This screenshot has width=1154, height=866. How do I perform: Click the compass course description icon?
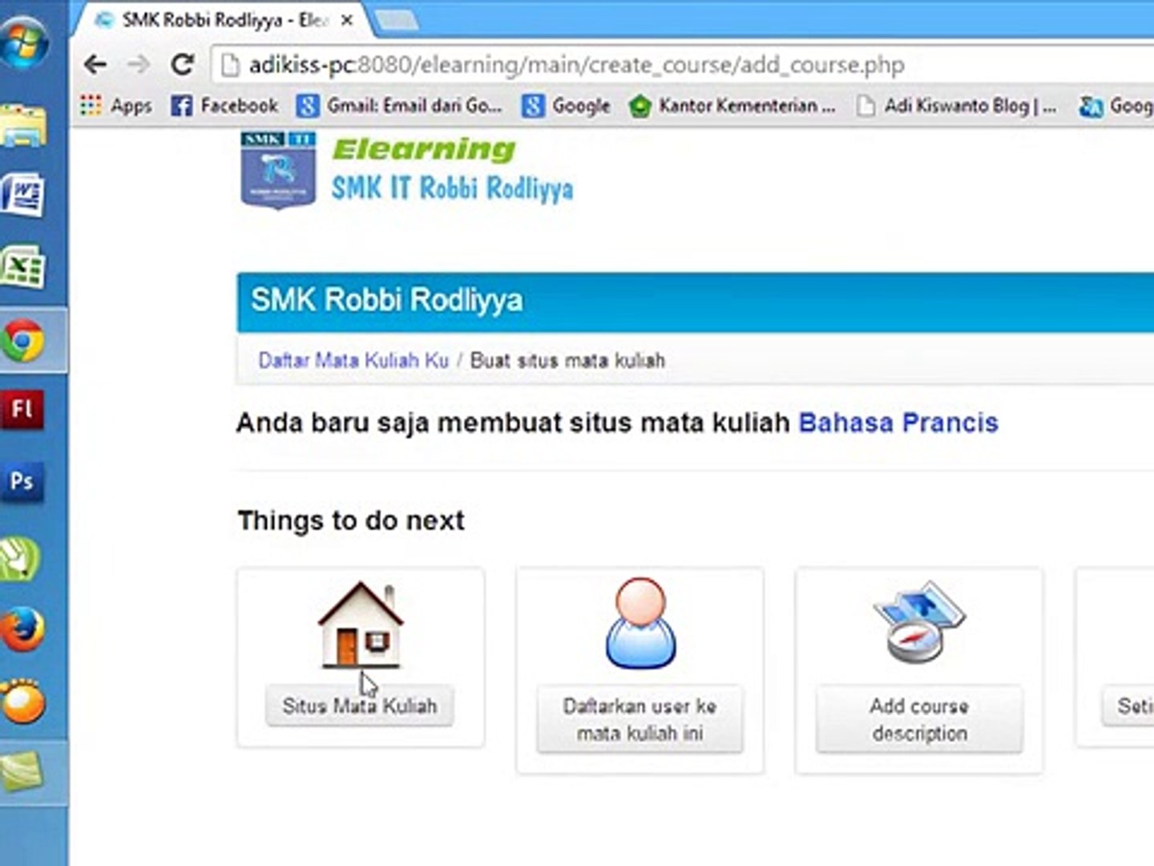919,621
